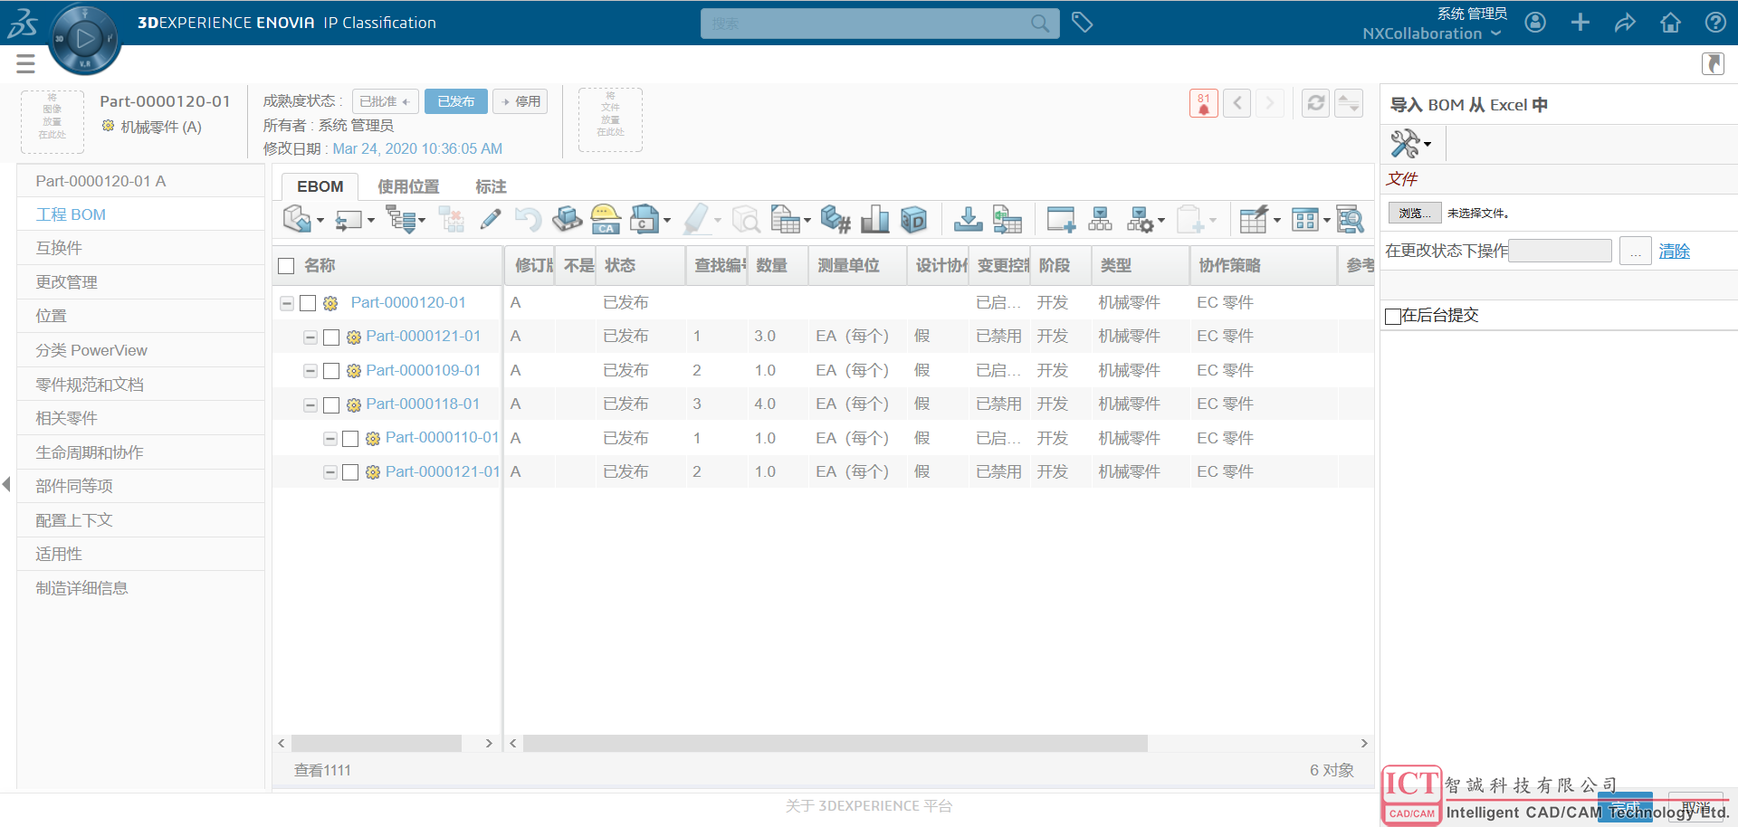The image size is (1738, 827).
Task: Click the search box in the top bar
Action: [880, 24]
